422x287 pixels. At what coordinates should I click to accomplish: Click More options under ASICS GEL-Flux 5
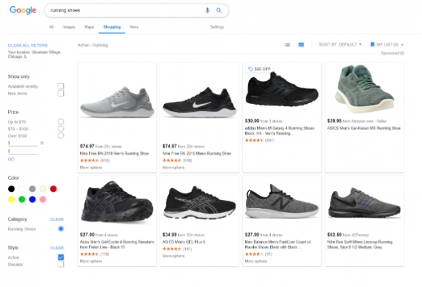coord(174,256)
